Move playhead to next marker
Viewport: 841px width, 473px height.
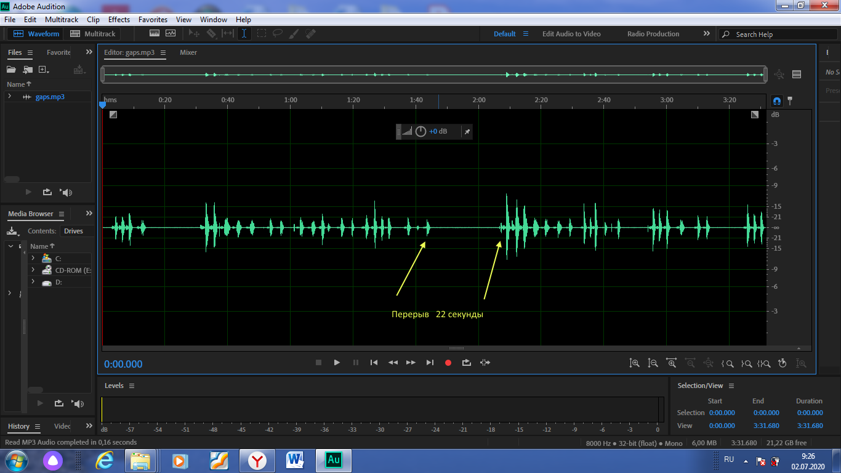(x=430, y=363)
